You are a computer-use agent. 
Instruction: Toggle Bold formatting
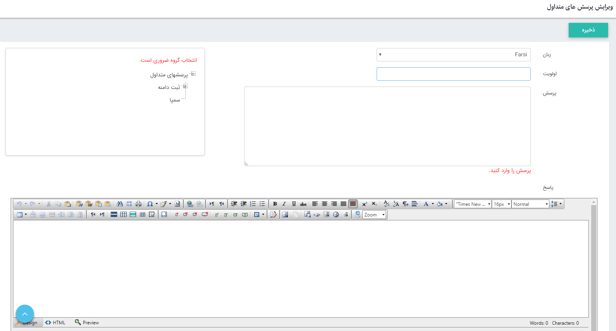tap(275, 204)
